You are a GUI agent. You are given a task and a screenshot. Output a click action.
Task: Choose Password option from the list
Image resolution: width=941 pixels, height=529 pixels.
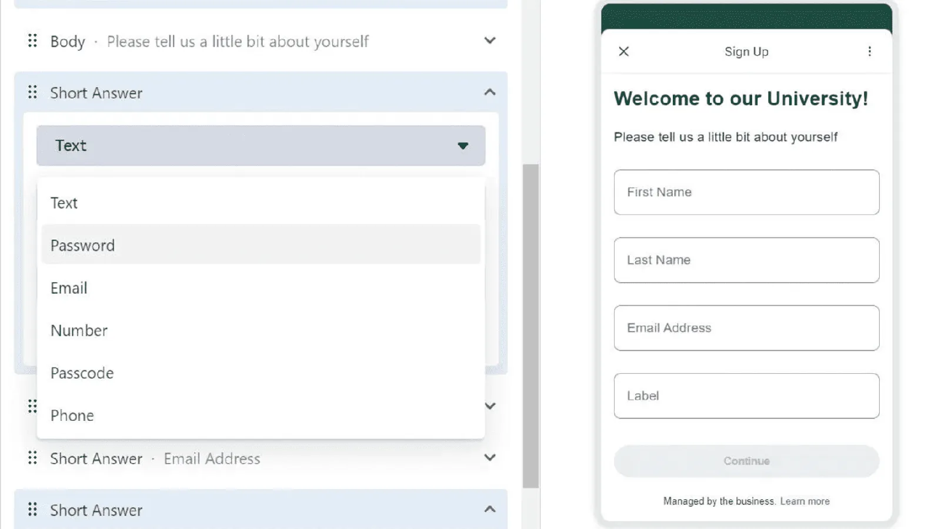coord(261,245)
